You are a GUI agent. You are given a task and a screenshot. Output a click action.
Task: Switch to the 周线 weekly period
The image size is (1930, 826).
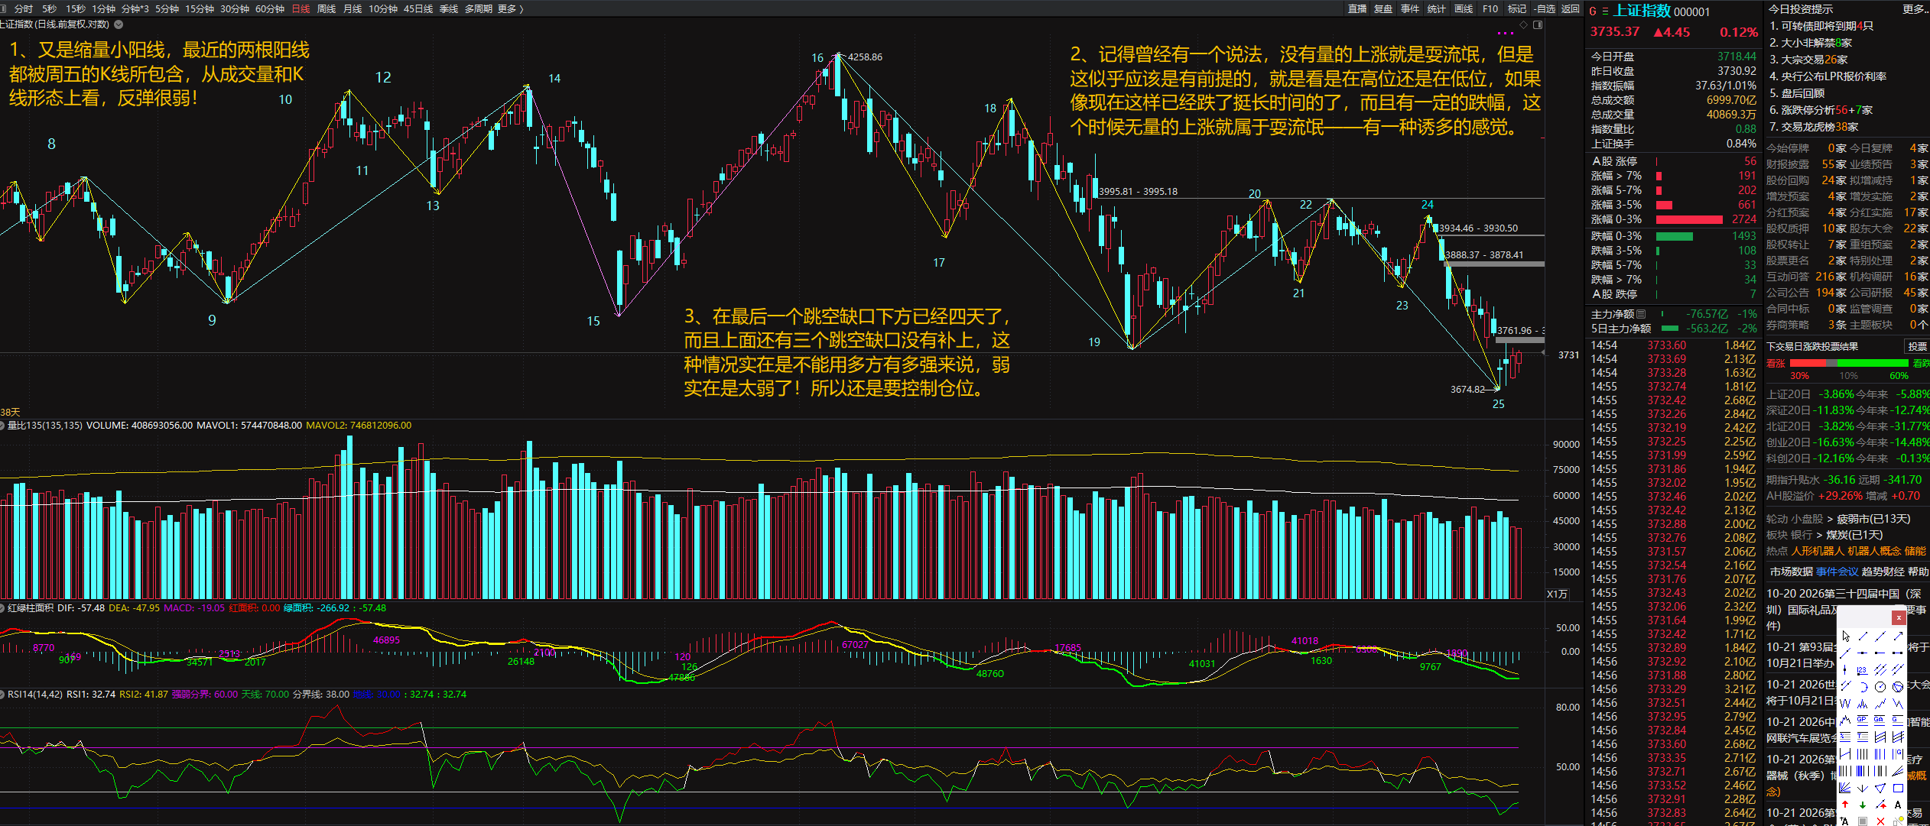point(327,8)
